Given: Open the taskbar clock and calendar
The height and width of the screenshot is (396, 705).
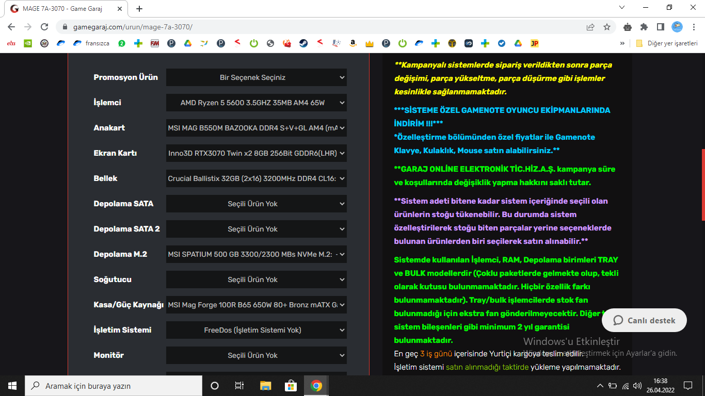Looking at the screenshot, I should [x=660, y=386].
